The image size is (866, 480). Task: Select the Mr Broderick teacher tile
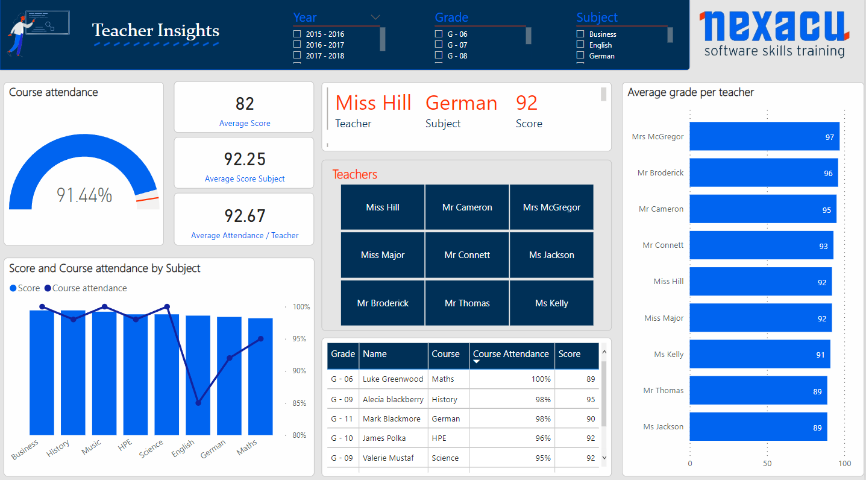click(x=383, y=303)
